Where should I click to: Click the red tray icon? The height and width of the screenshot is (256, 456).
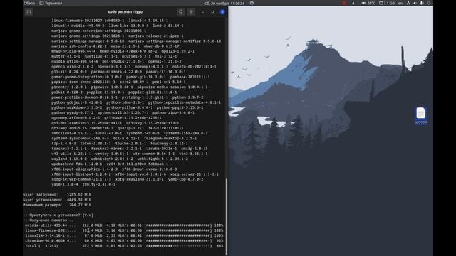pos(344,3)
